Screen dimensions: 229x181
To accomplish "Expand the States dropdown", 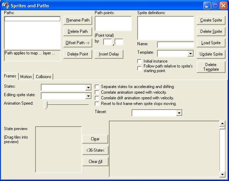I will coord(88,88).
